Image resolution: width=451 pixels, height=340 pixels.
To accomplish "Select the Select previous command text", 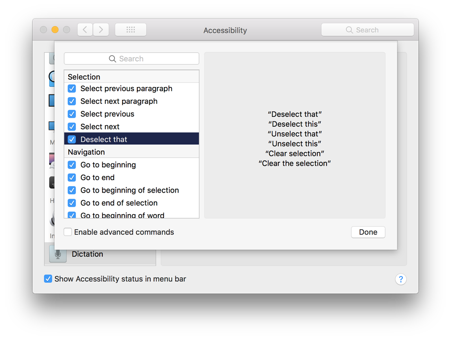I will (x=107, y=114).
